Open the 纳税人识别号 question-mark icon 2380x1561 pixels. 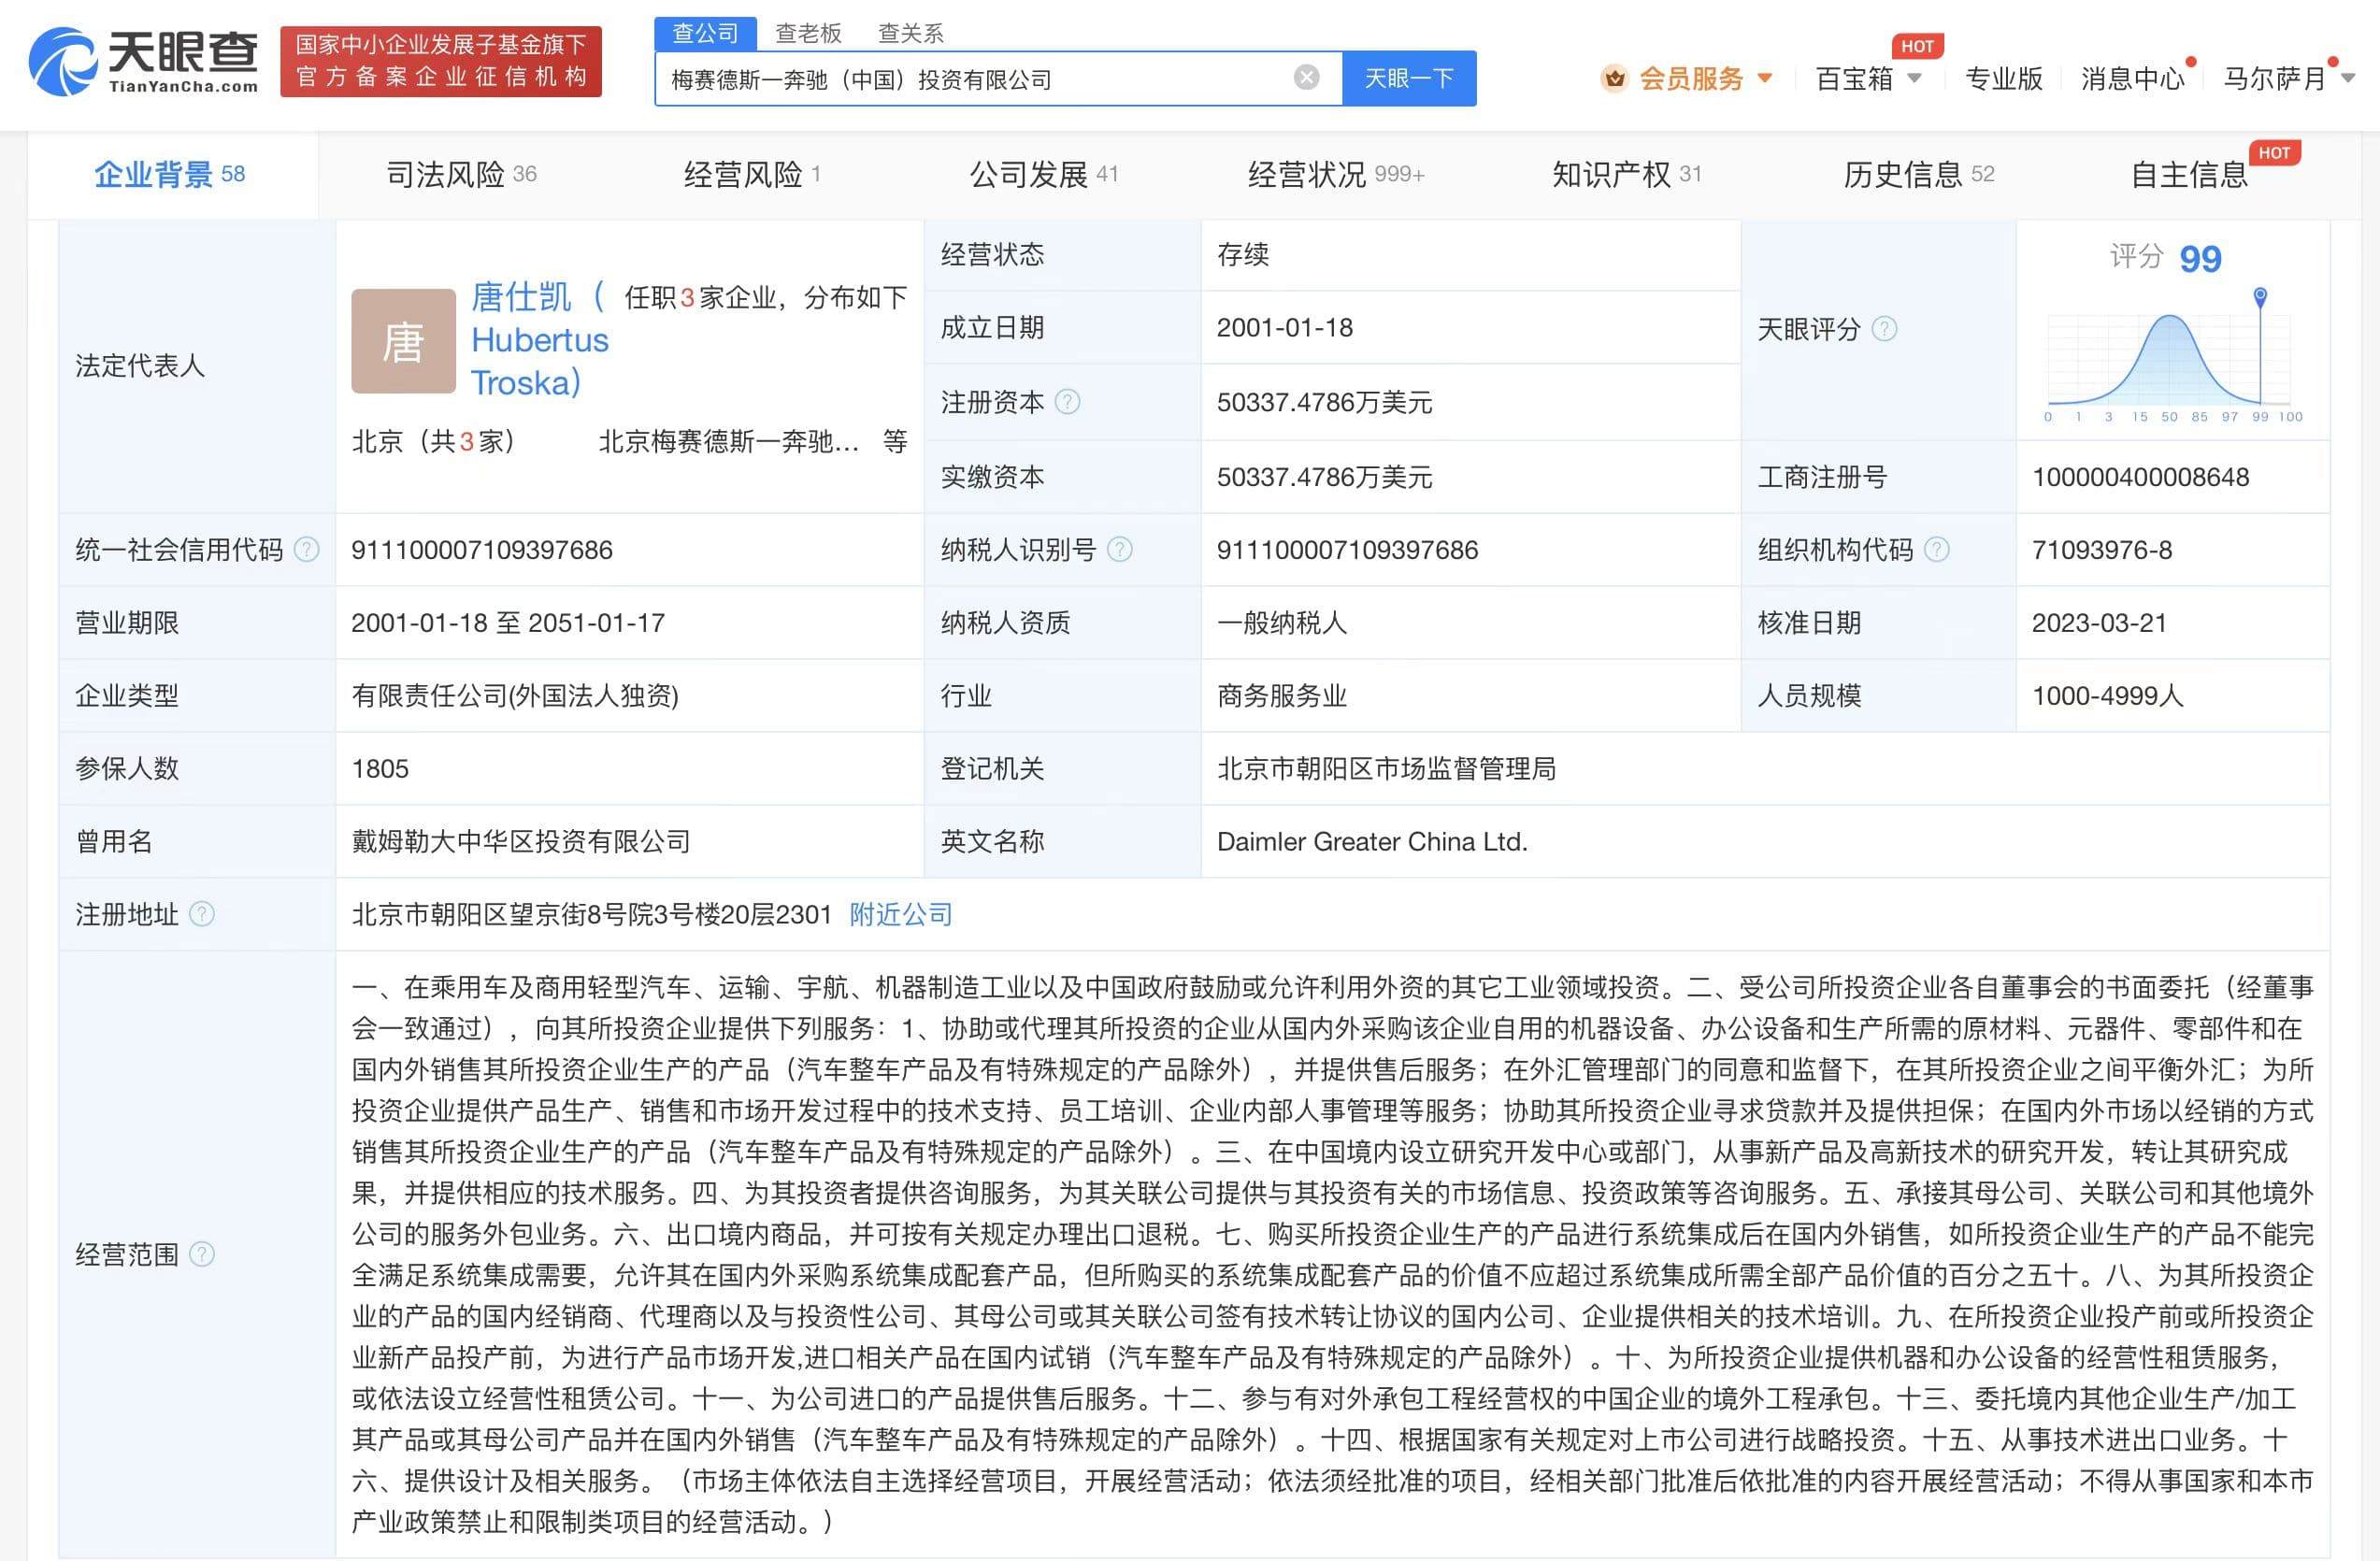(1120, 549)
